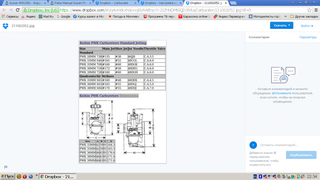Close the Dropbox - Настройка tab
320x180 pixels.
(180, 3)
